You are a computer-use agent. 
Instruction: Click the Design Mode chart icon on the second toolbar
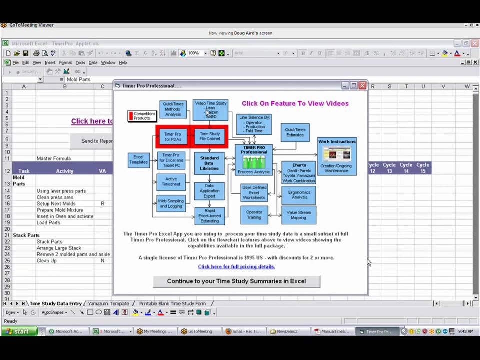pyautogui.click(x=66, y=71)
